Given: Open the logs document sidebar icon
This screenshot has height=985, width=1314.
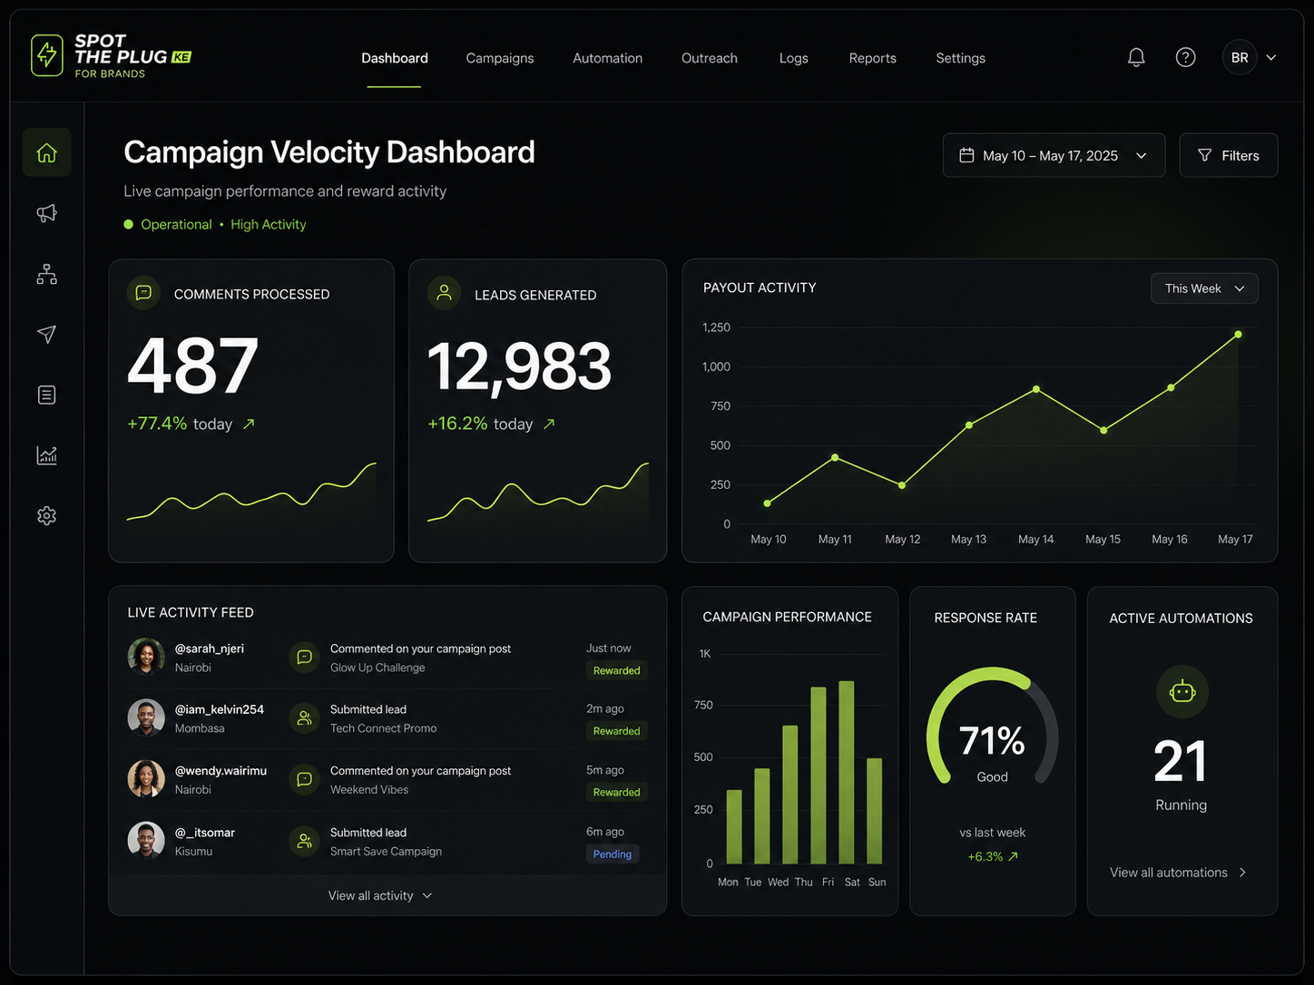Looking at the screenshot, I should [x=47, y=395].
